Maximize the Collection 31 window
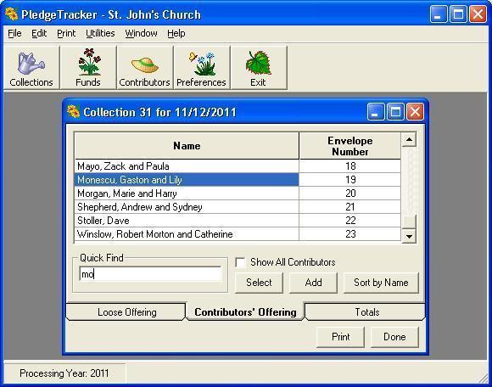 (395, 112)
